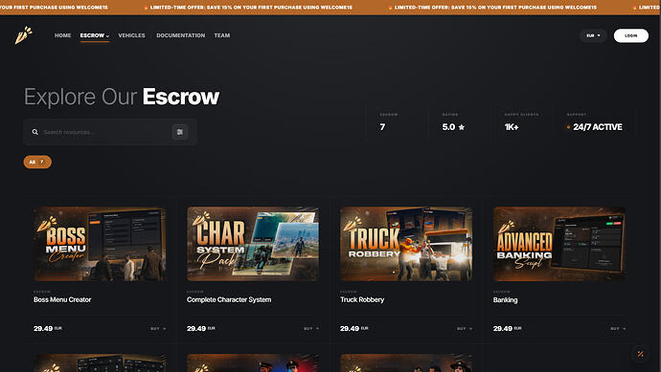Click the discount percent icon button
661x372 pixels.
[x=640, y=354]
